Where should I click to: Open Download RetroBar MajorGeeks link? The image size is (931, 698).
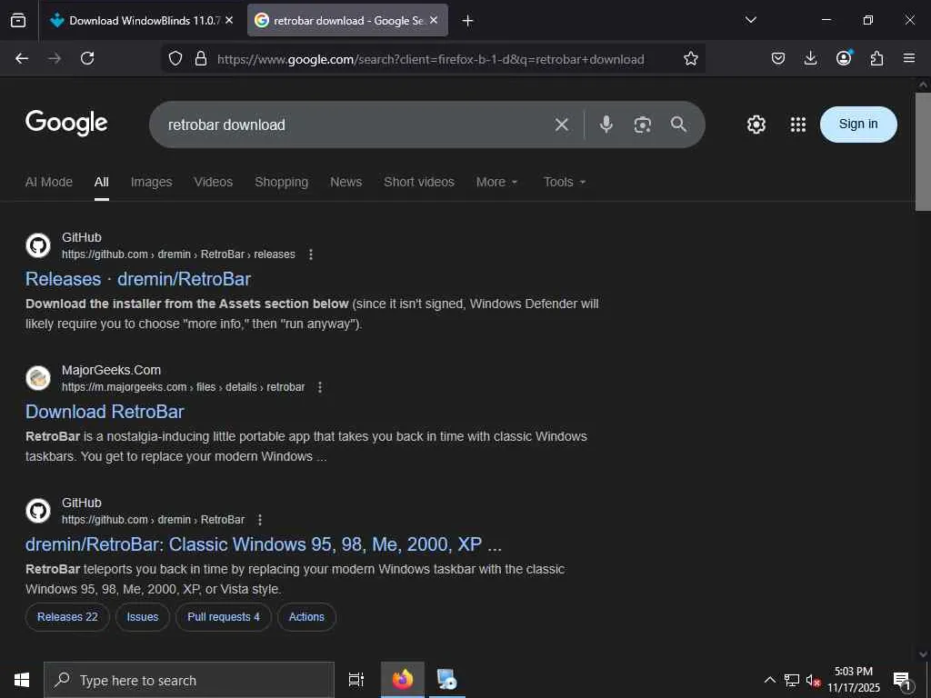pos(105,412)
